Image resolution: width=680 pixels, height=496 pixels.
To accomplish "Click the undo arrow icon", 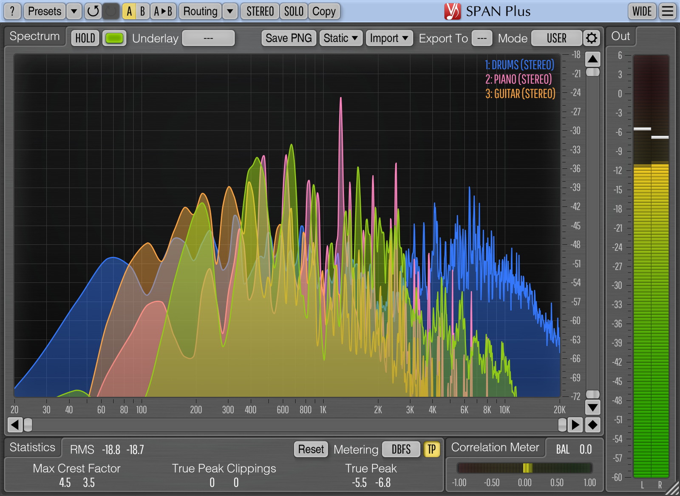I will [93, 11].
